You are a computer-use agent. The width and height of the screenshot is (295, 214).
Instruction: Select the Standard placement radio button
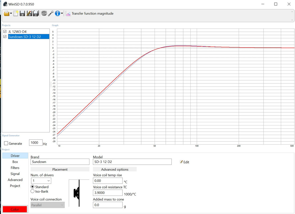[x=32, y=187]
